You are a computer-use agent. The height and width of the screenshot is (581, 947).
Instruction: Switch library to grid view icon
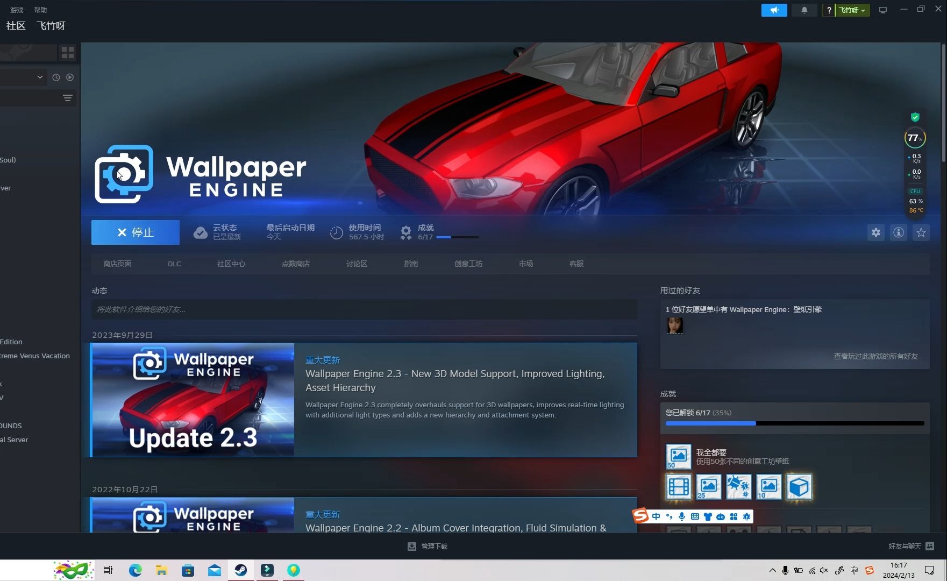click(68, 52)
